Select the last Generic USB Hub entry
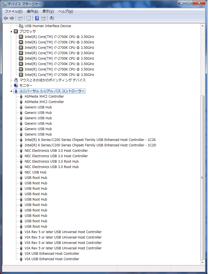This screenshot has height=274, width=209. (x=38, y=134)
